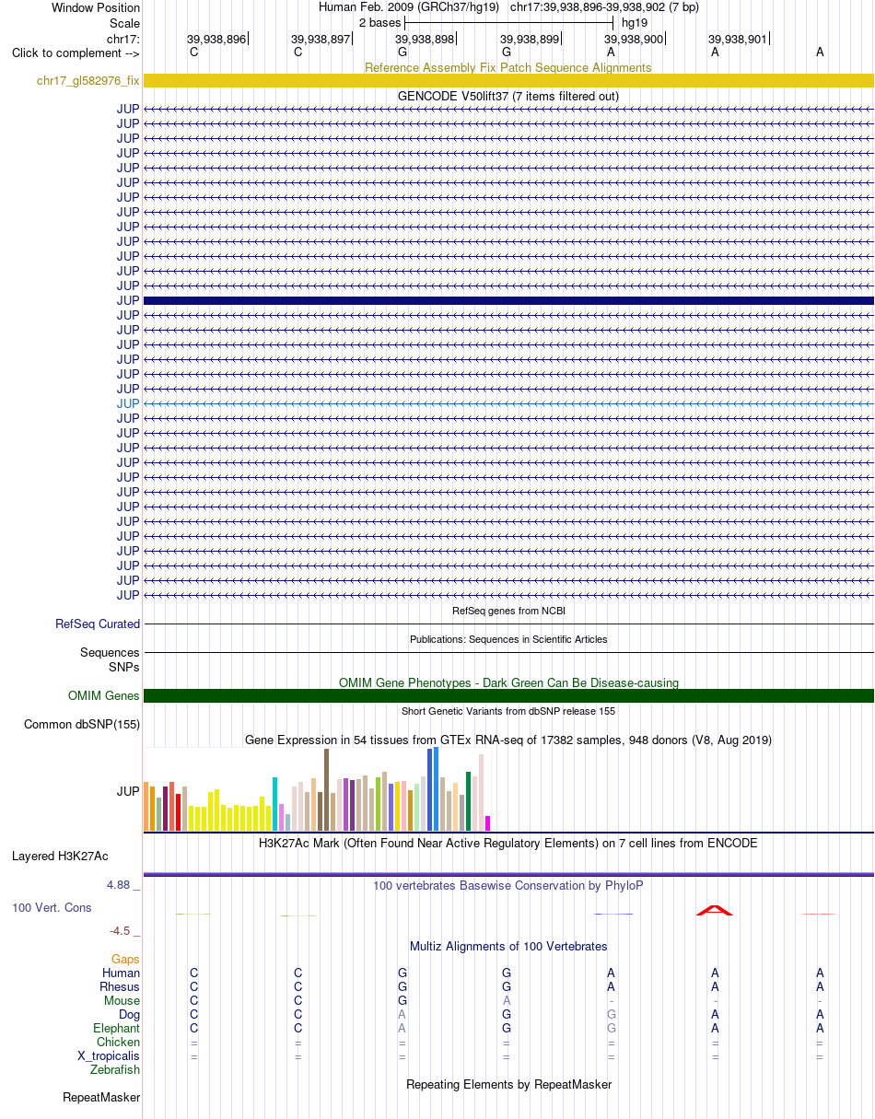The width and height of the screenshot is (875, 1119).
Task: Click the GENCODE V50lift37 track title
Action: (508, 96)
